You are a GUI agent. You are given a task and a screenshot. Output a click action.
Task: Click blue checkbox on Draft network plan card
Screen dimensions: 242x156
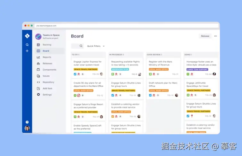[150, 95]
